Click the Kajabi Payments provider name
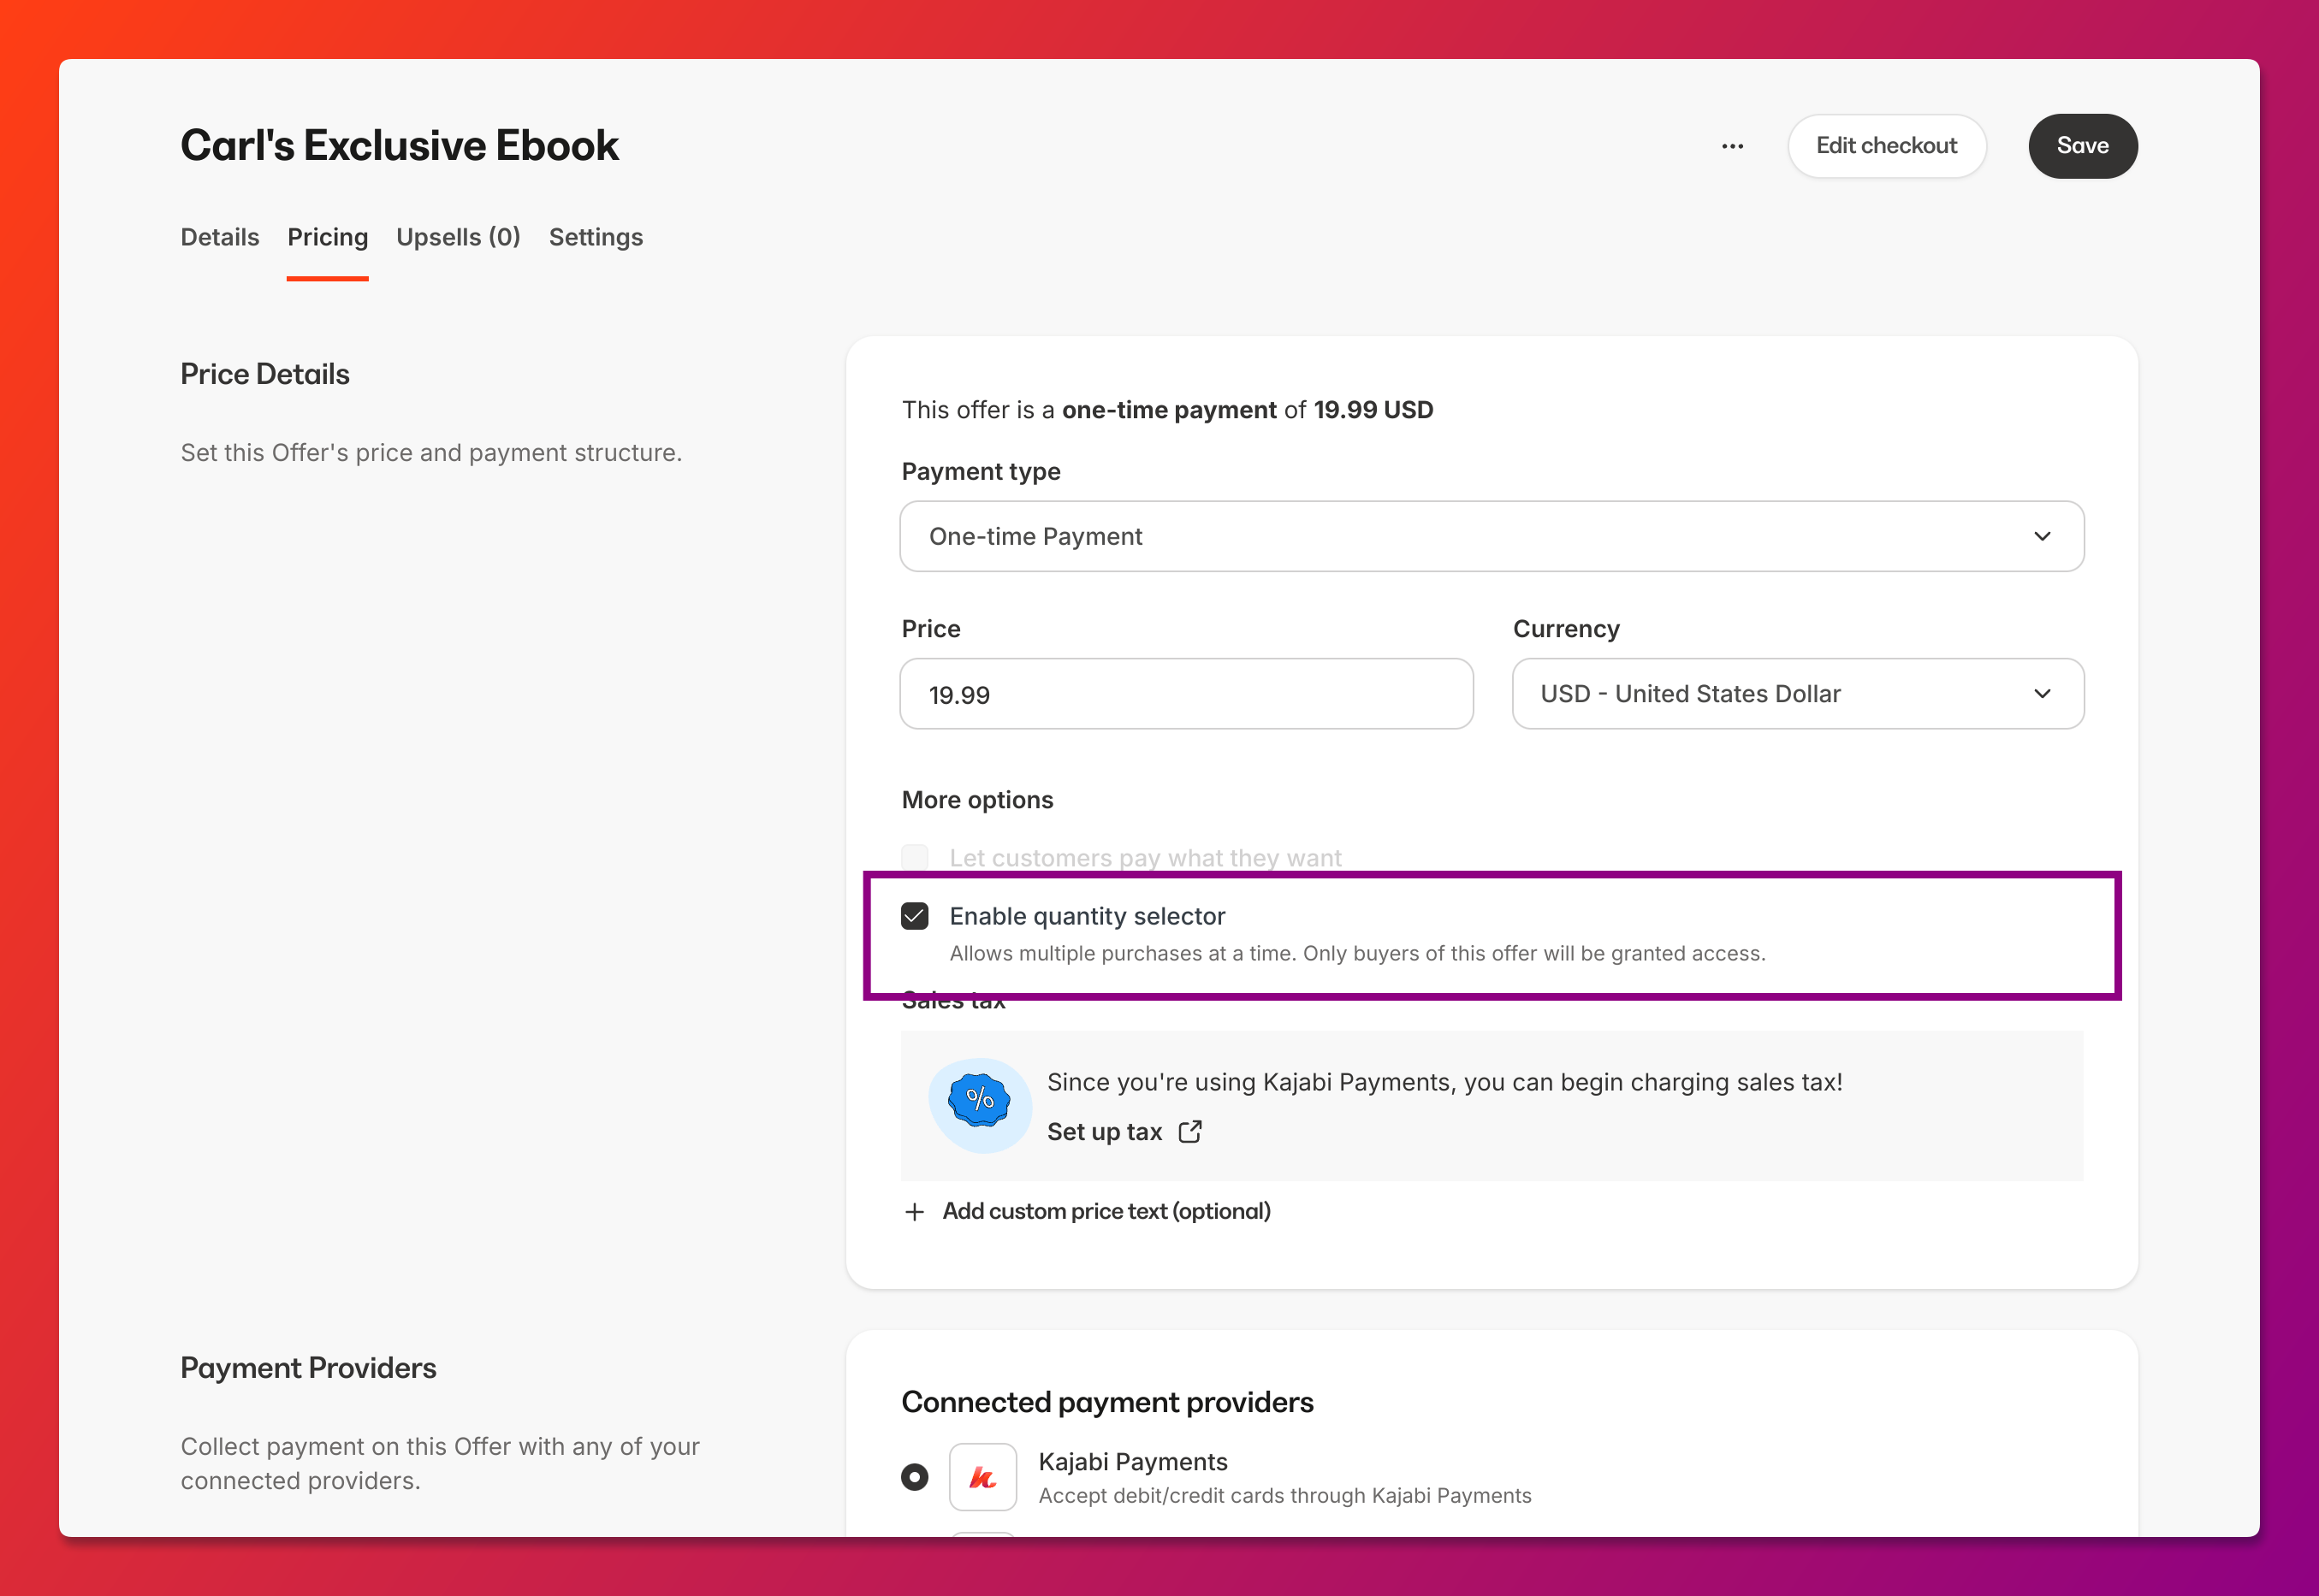Screen dimensions: 2319x1596 tap(1132, 1461)
